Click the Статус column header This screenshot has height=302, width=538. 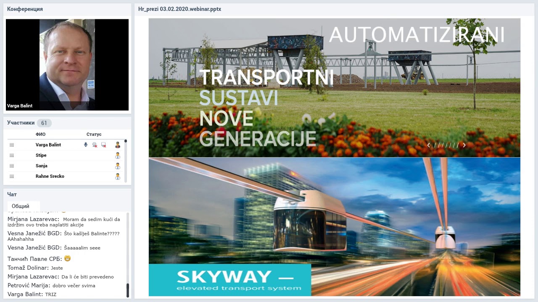coord(94,134)
